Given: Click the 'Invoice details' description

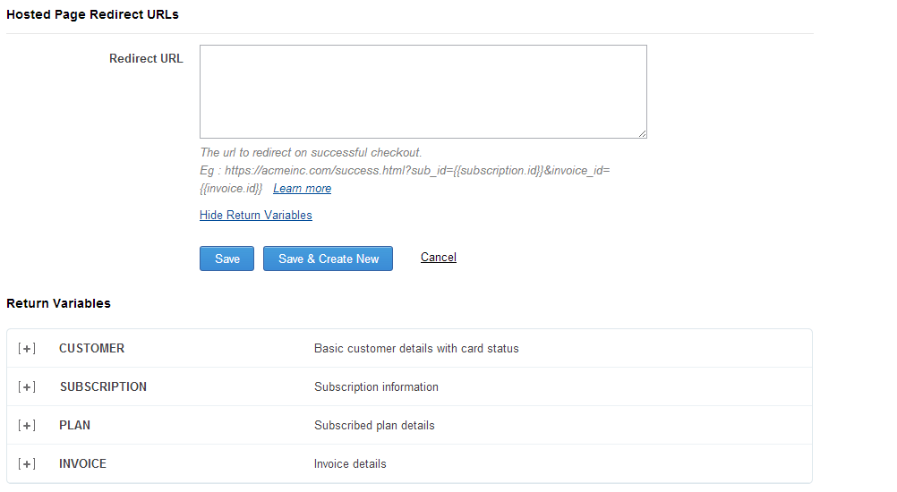Looking at the screenshot, I should [350, 464].
